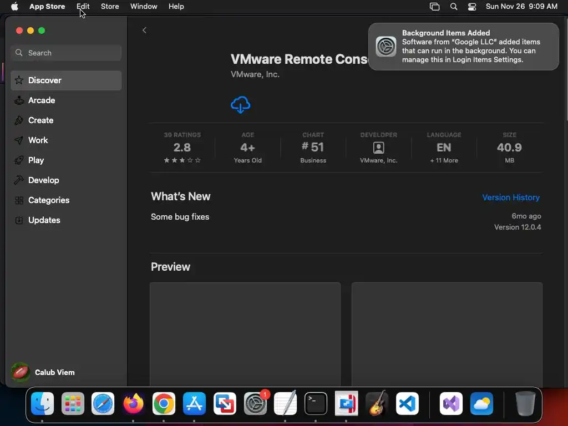
Task: Click the App Store icon in the Dock
Action: (x=194, y=404)
